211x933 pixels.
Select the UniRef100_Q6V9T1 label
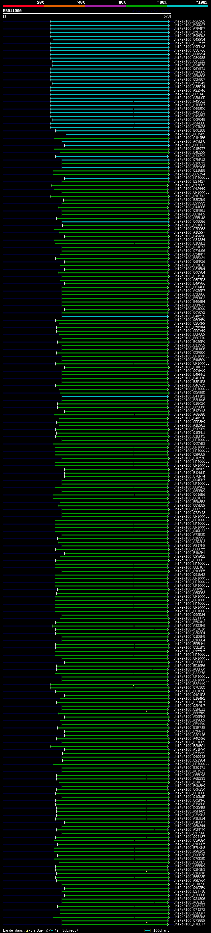189,69
